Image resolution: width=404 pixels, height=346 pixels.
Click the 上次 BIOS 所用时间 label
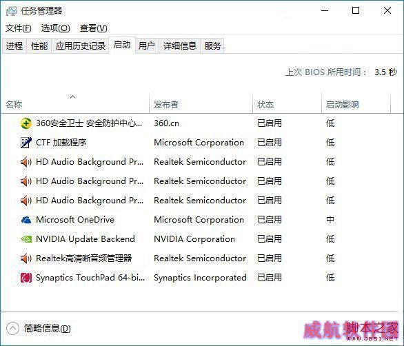tap(326, 72)
